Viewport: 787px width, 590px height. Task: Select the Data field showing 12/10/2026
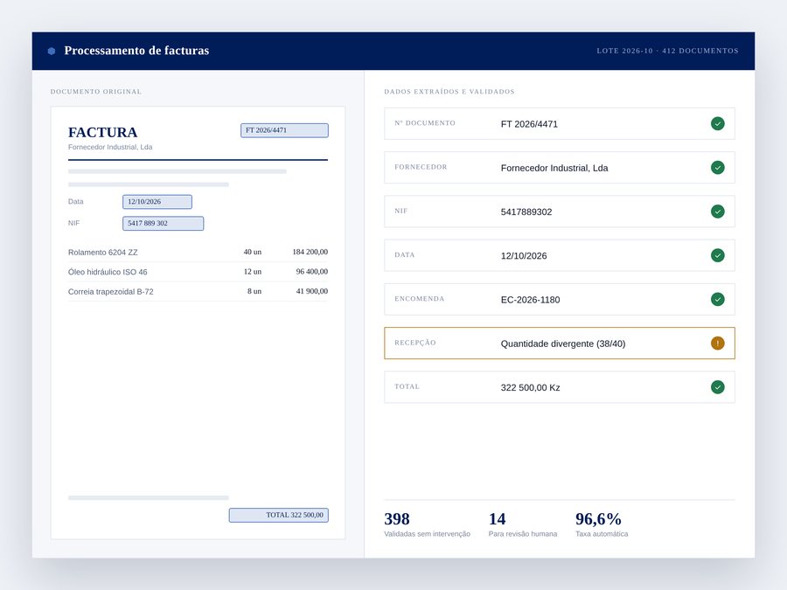(559, 255)
